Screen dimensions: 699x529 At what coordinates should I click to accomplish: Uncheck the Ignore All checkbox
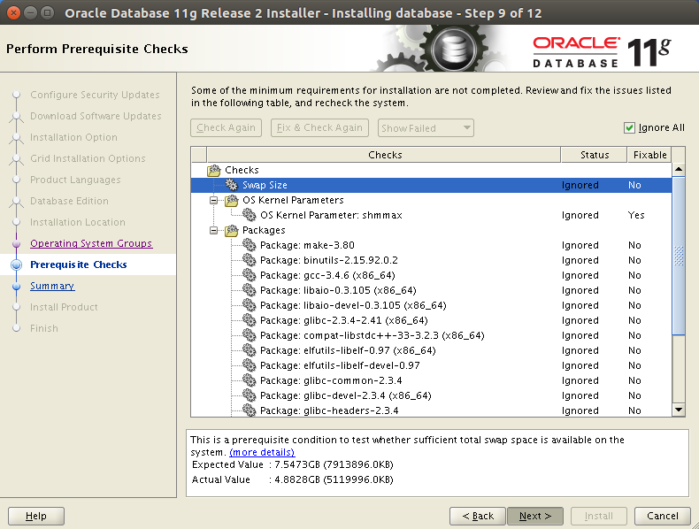(629, 128)
